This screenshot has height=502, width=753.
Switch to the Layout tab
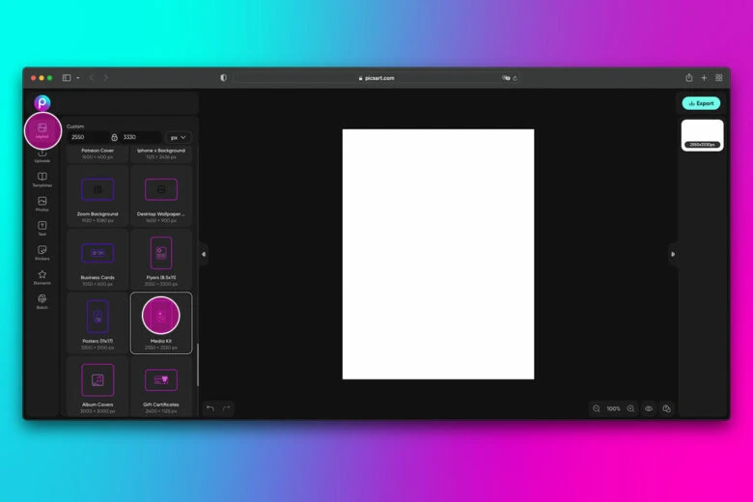tap(42, 129)
